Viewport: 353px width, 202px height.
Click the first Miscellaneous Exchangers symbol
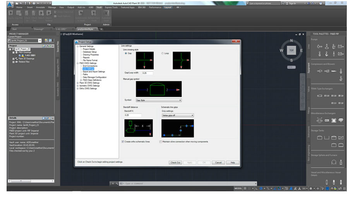(x=319, y=120)
